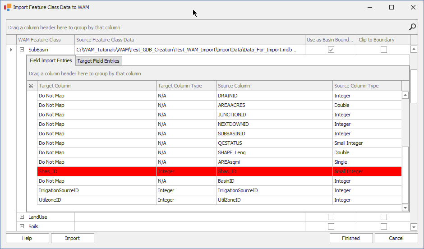Select IrrigationSourceID target column cell
The width and height of the screenshot is (424, 249).
(97, 190)
